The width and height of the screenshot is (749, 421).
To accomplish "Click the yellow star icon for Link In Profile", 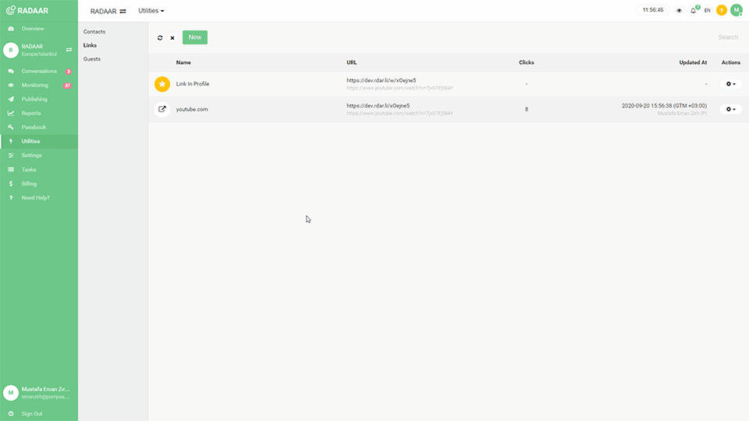I will tap(162, 84).
